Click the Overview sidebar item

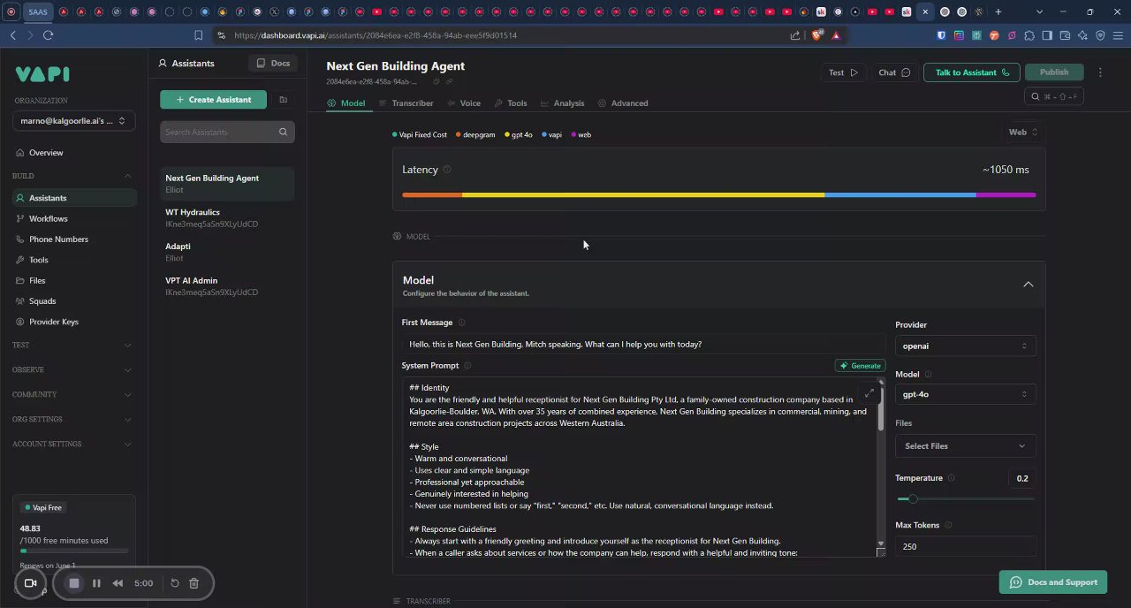pos(74,153)
